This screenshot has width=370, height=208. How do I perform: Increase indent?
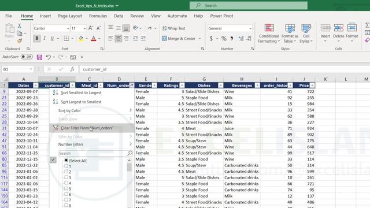click(143, 38)
